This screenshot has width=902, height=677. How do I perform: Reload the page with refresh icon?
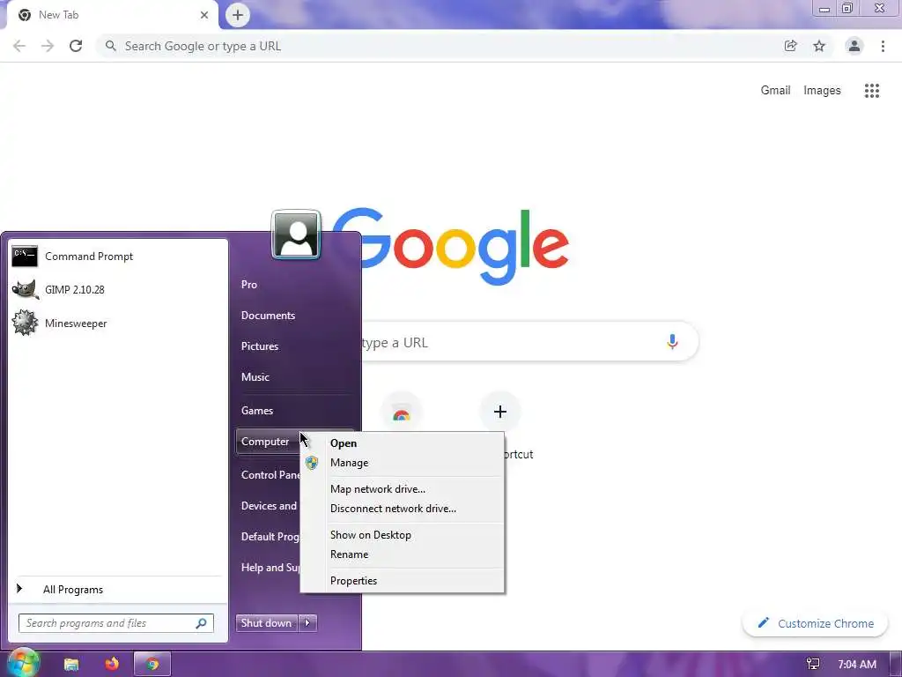76,46
